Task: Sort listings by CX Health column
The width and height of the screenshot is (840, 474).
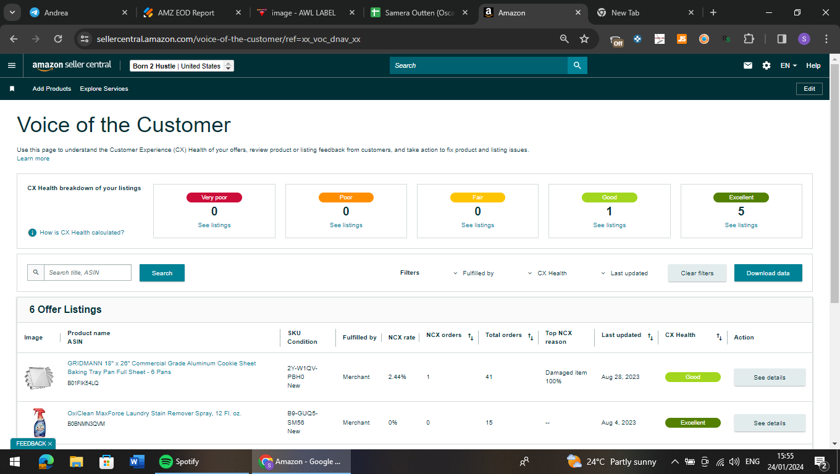Action: pyautogui.click(x=719, y=337)
